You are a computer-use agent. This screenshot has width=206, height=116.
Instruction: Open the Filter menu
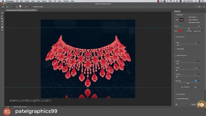50,1
